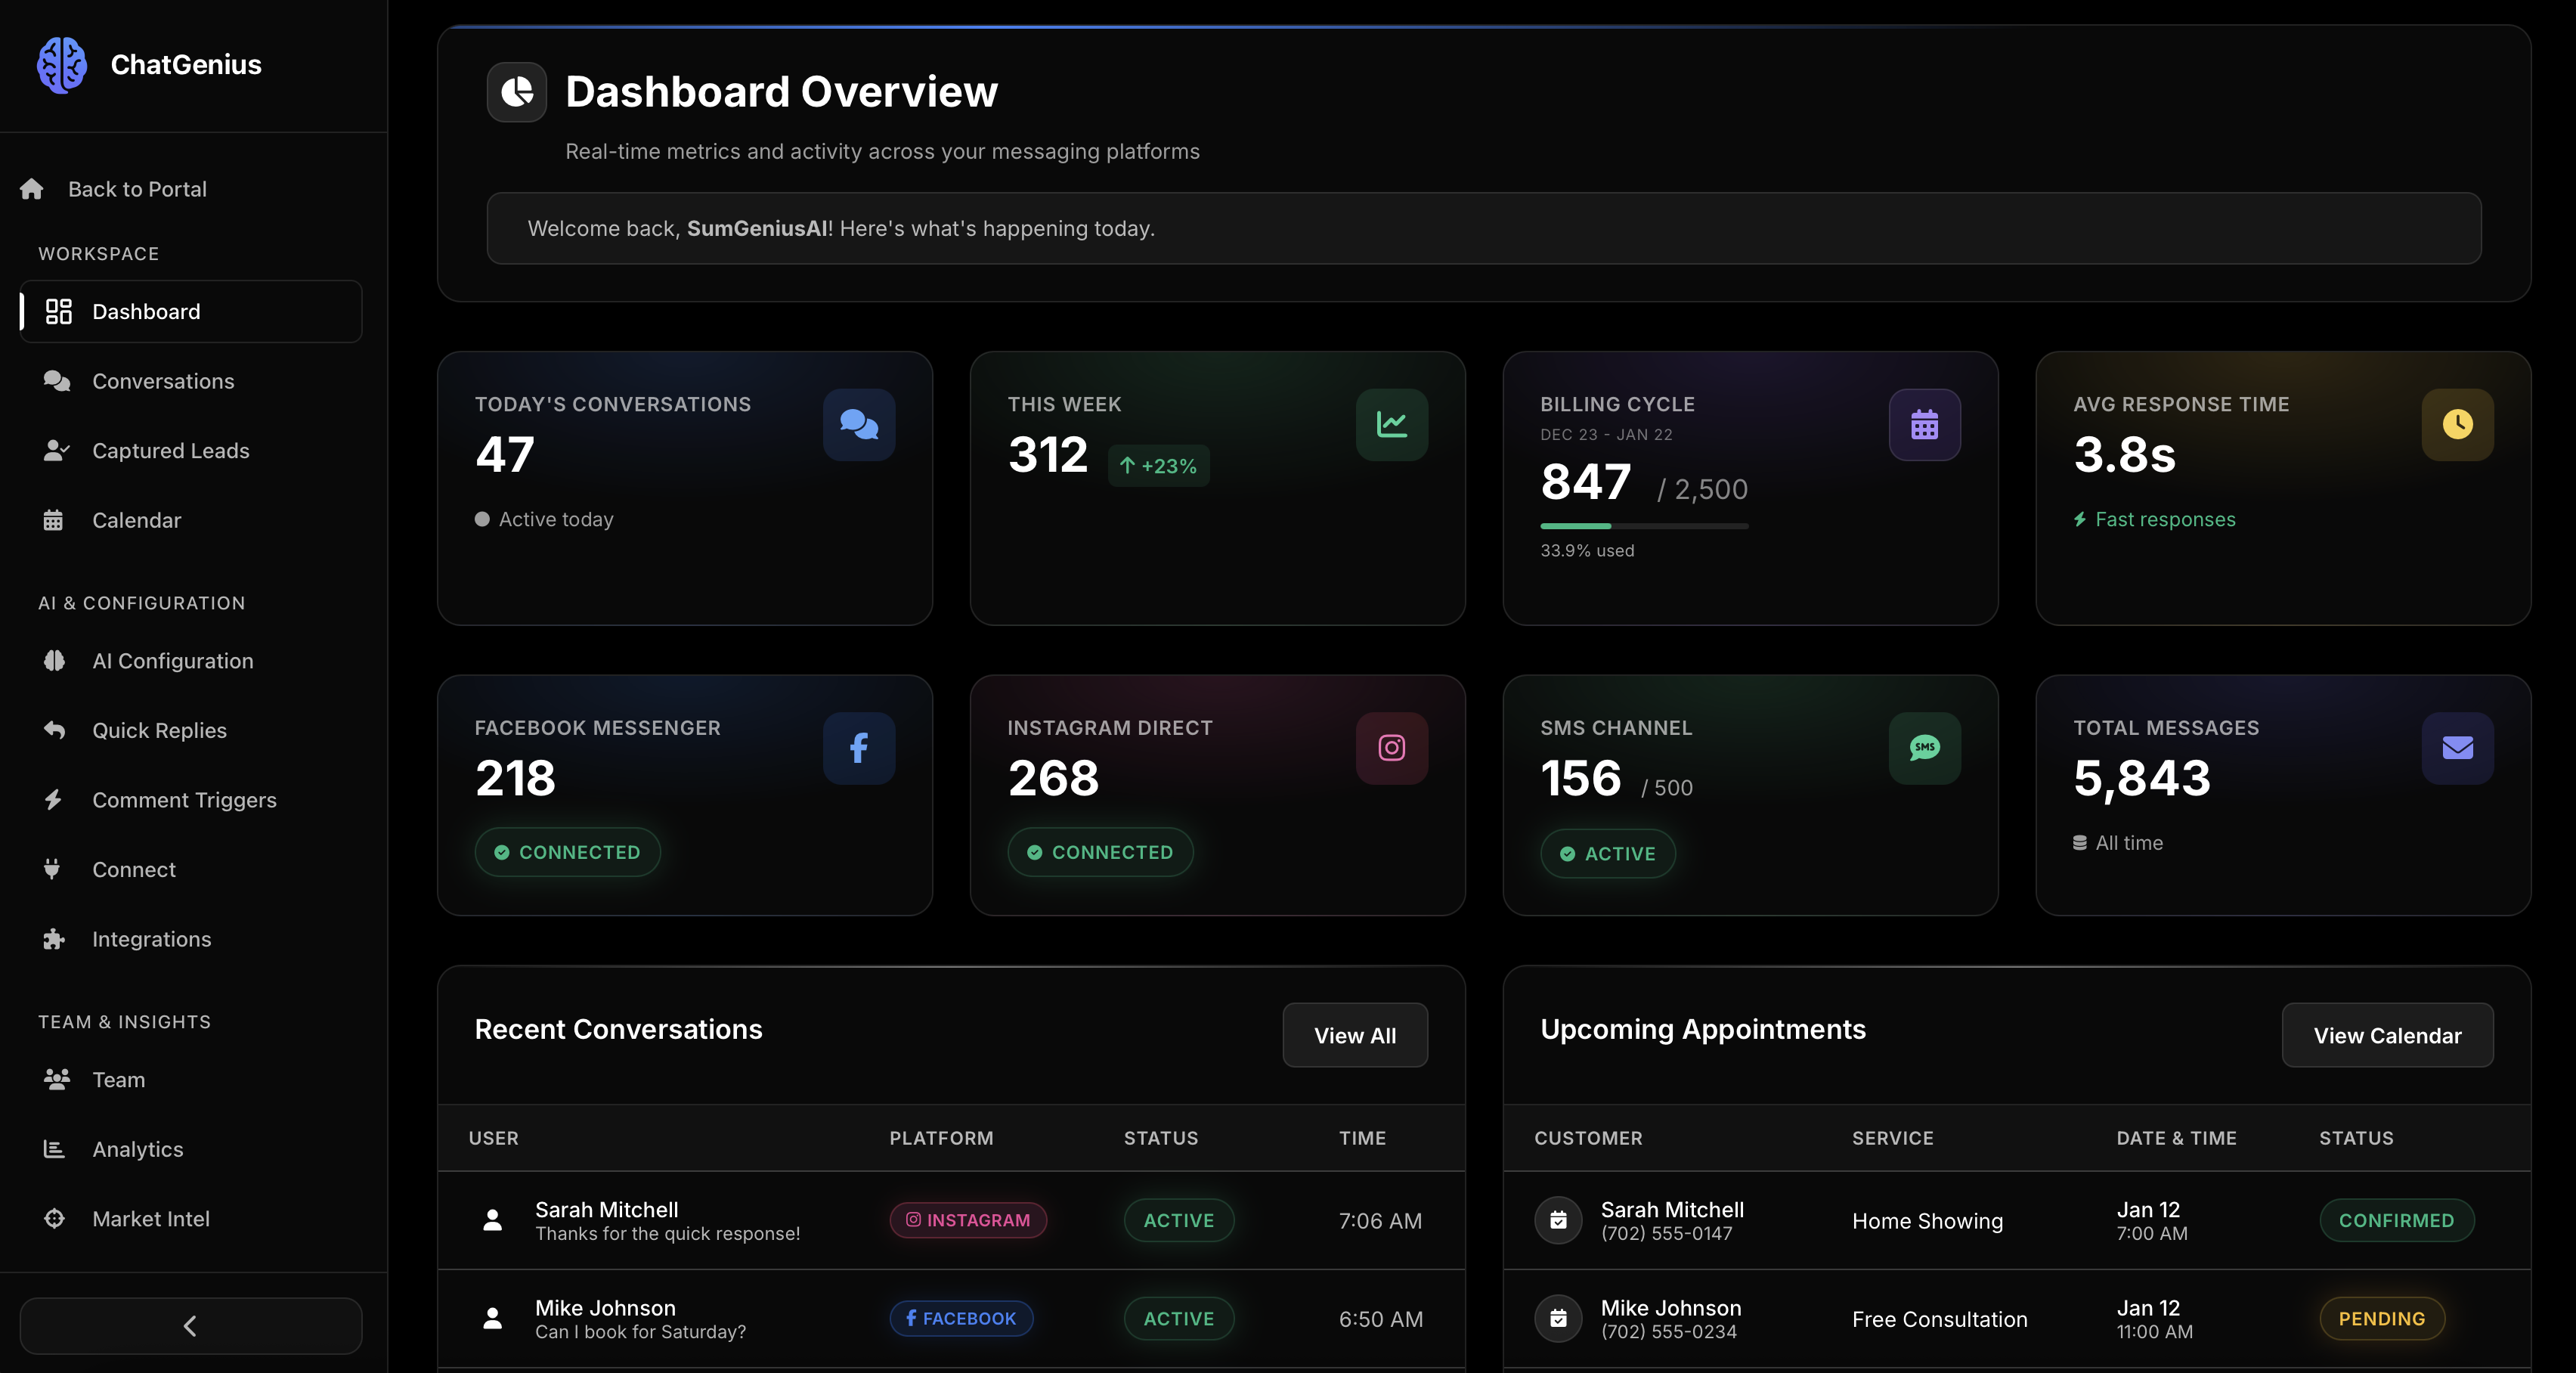2576x1373 pixels.
Task: Toggle the Facebook Messenger CONNECTED status badge
Action: [567, 852]
